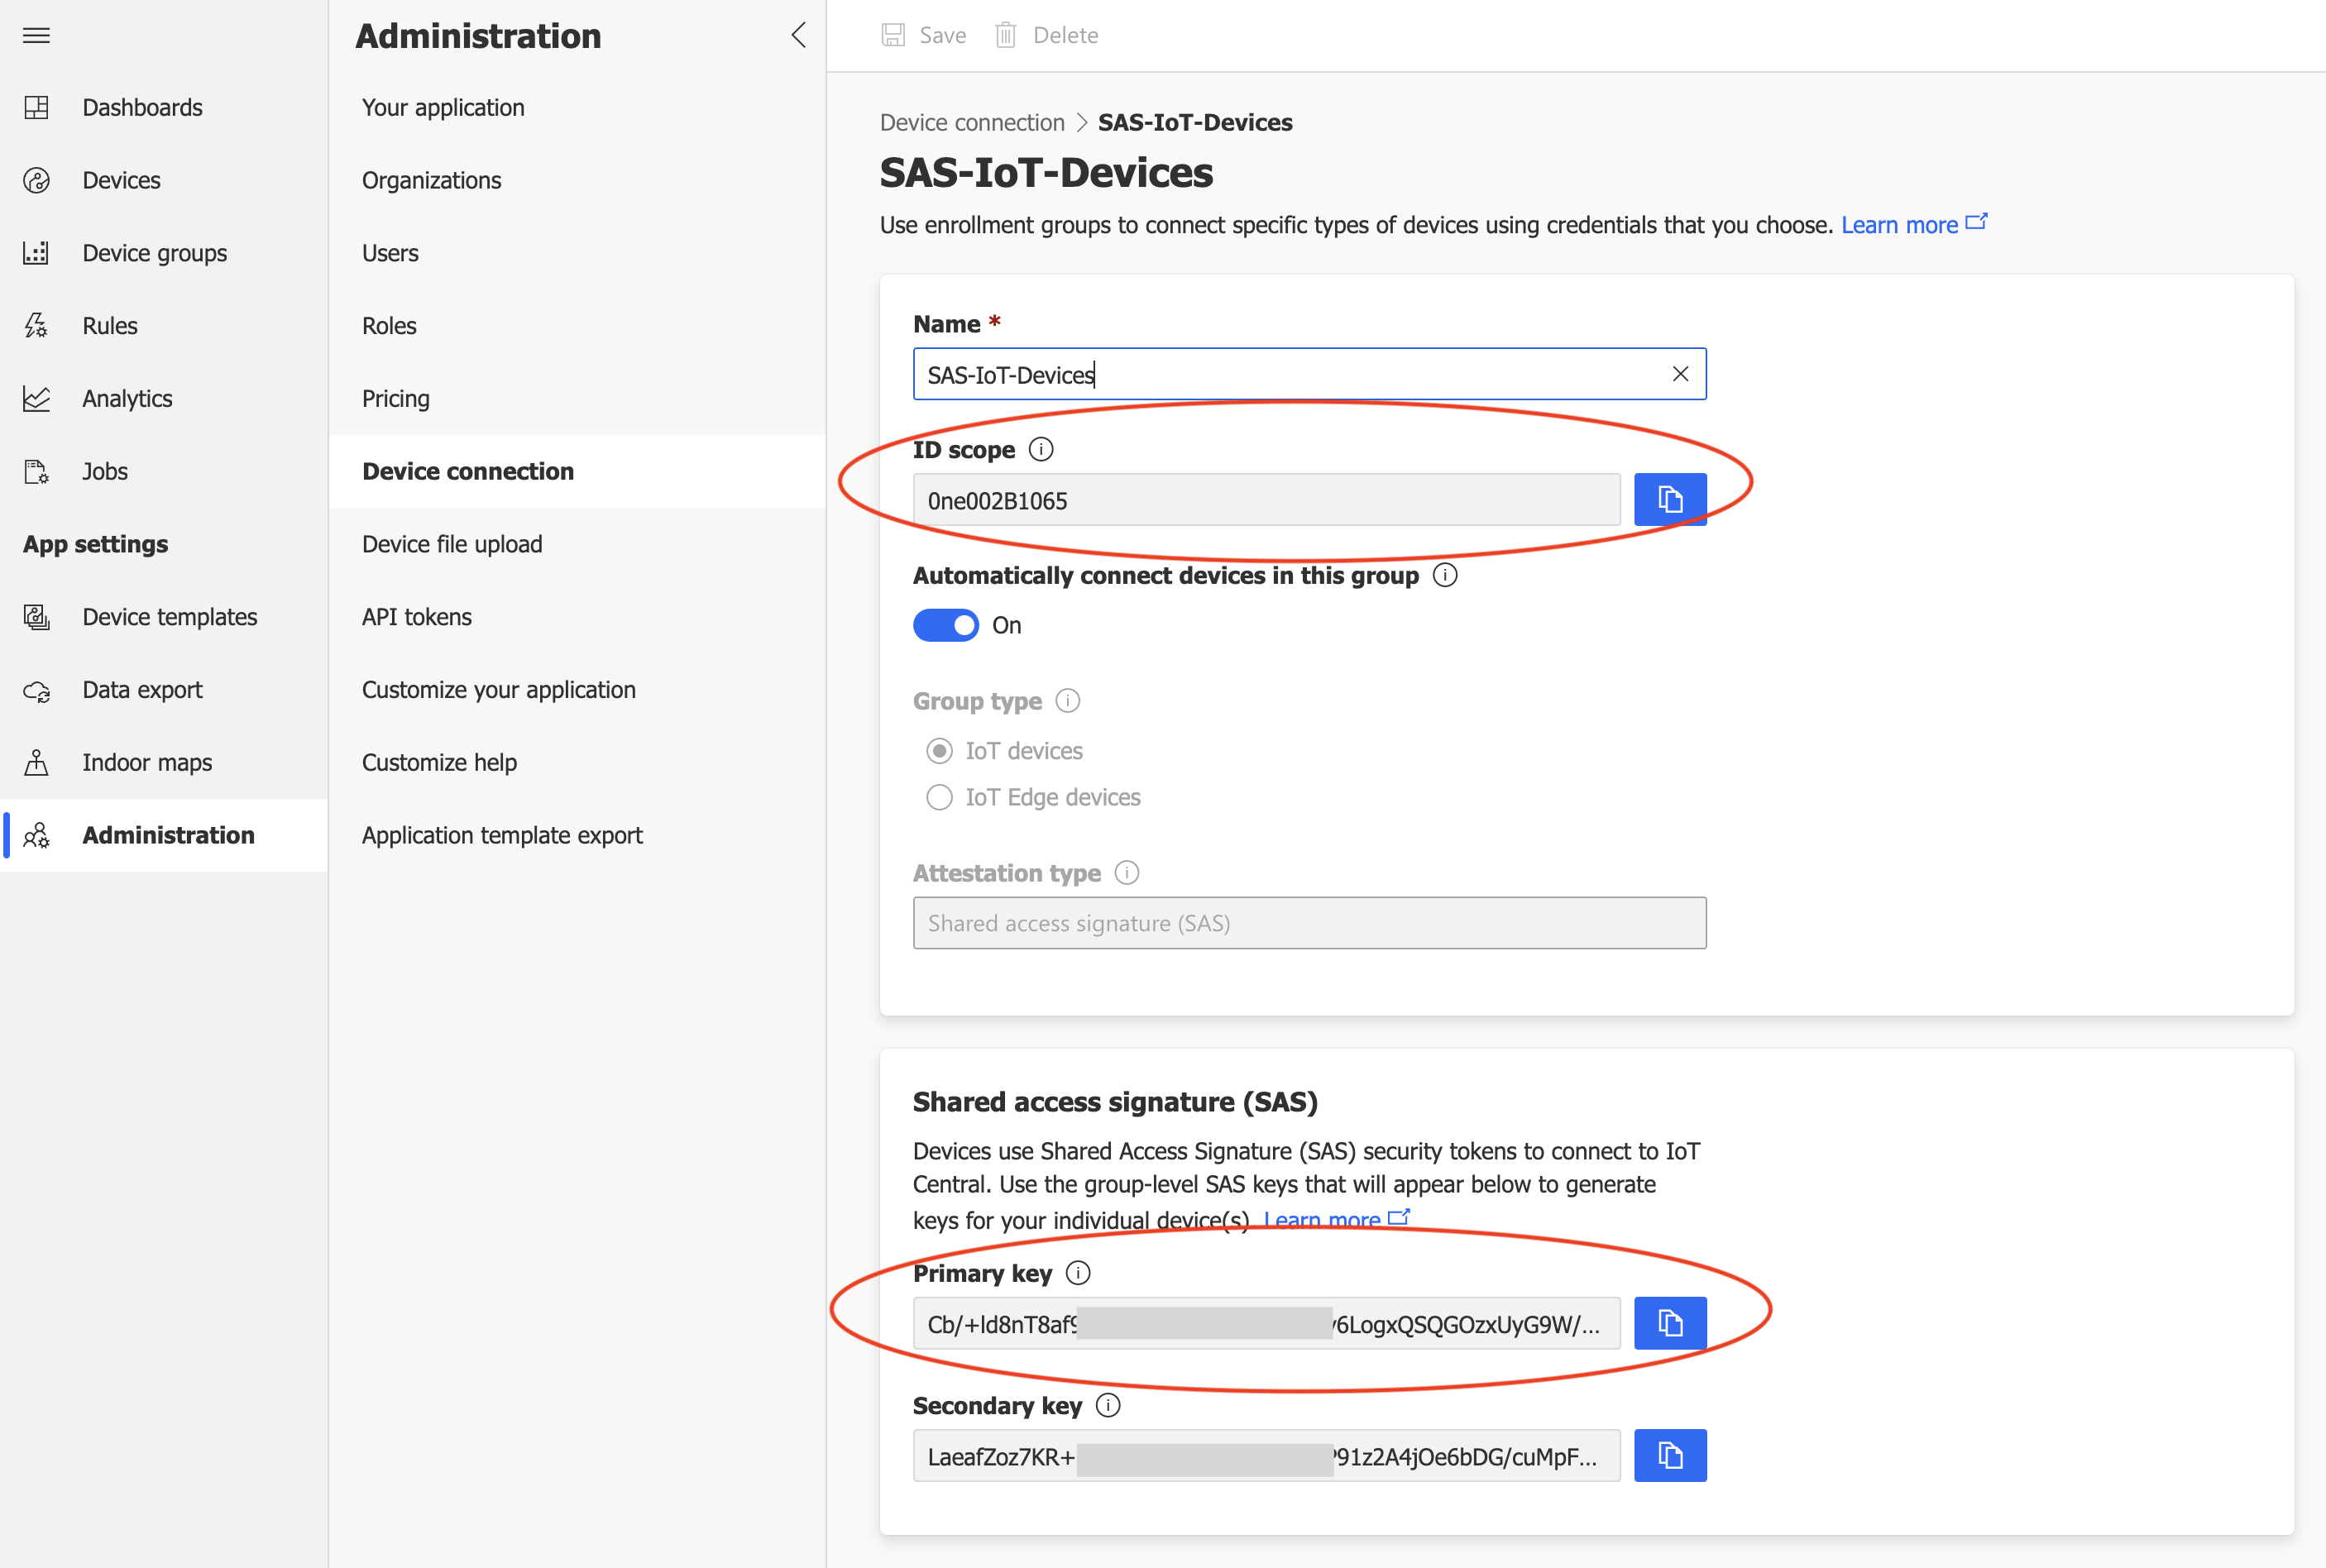The width and height of the screenshot is (2326, 1568).
Task: Clear the Name field with the X
Action: click(1680, 374)
